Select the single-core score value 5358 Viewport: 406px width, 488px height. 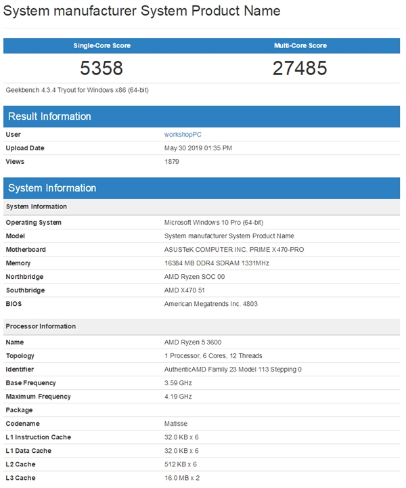point(101,68)
